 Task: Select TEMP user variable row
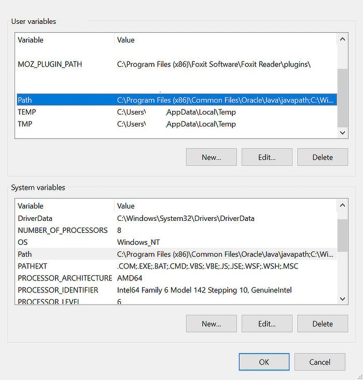177,112
